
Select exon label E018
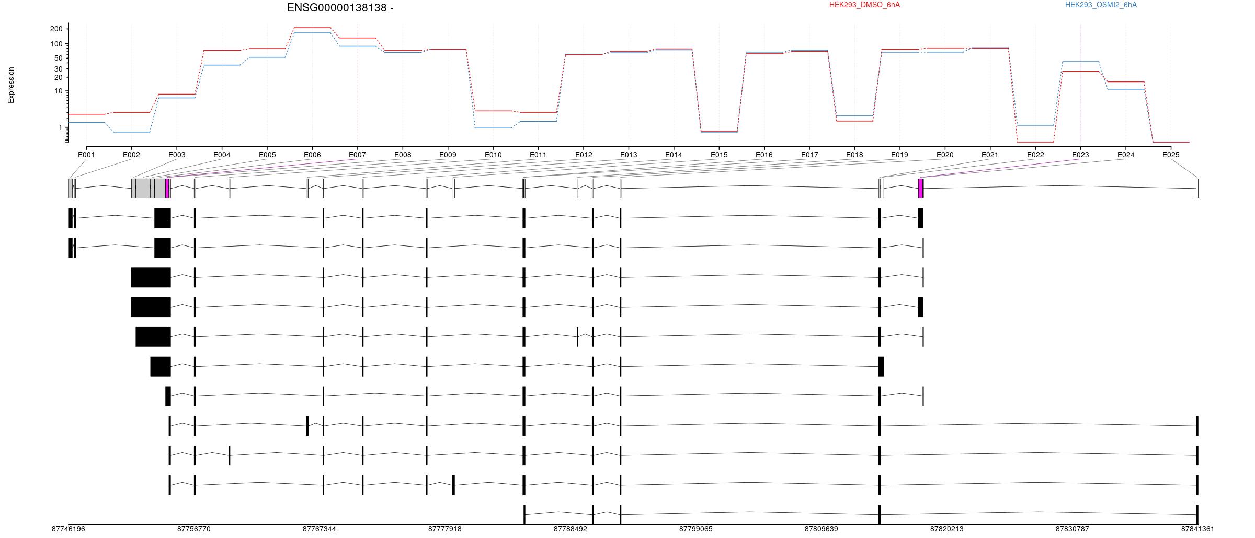click(x=854, y=155)
